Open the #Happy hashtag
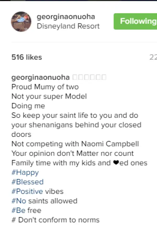Screen dimensions: 157x225 point(25,172)
